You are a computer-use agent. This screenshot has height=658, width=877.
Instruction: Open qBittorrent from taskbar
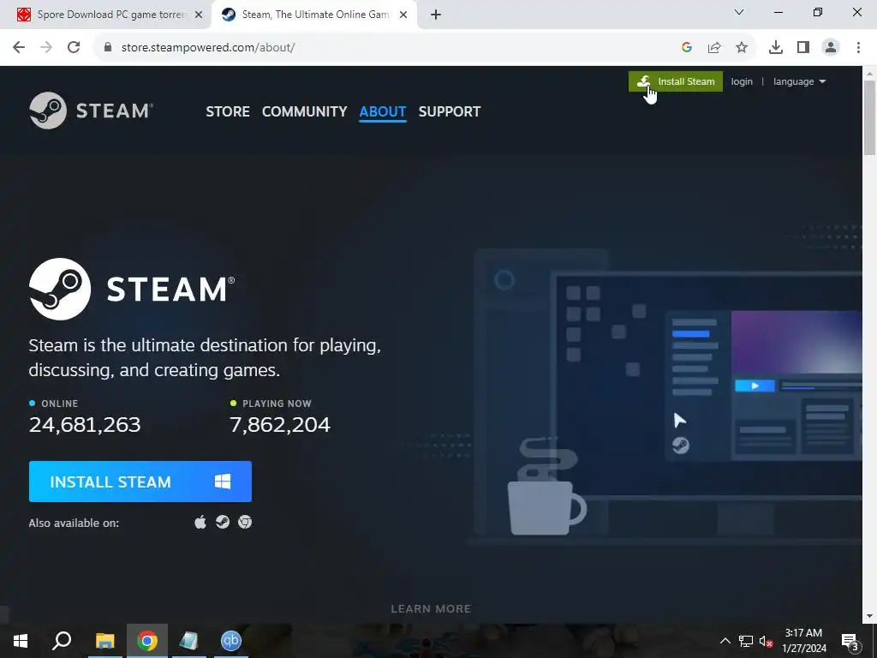click(x=231, y=641)
